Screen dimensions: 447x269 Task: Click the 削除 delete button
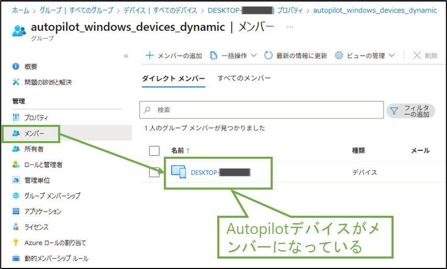pos(425,55)
